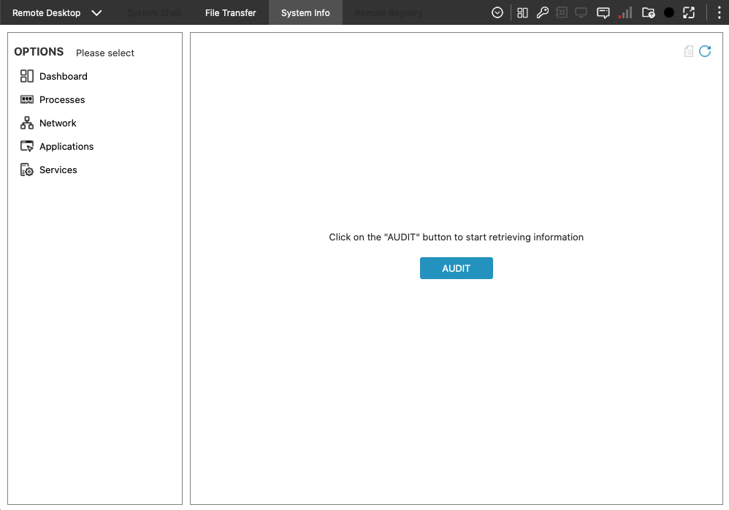Click the Network icon in Options

[27, 123]
